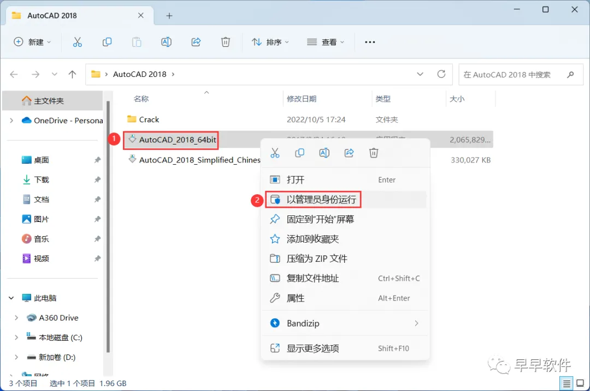The height and width of the screenshot is (391, 590).
Task: Select 属性 in context menu
Action: [345, 298]
